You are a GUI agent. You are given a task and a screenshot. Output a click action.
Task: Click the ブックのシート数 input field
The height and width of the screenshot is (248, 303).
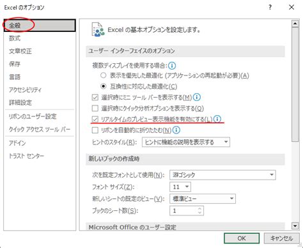pos(183,211)
